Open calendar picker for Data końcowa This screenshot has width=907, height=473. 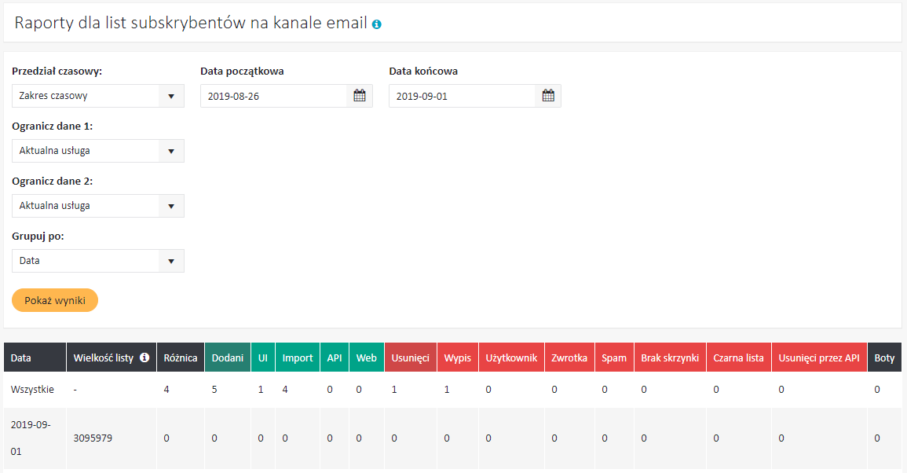(x=548, y=96)
